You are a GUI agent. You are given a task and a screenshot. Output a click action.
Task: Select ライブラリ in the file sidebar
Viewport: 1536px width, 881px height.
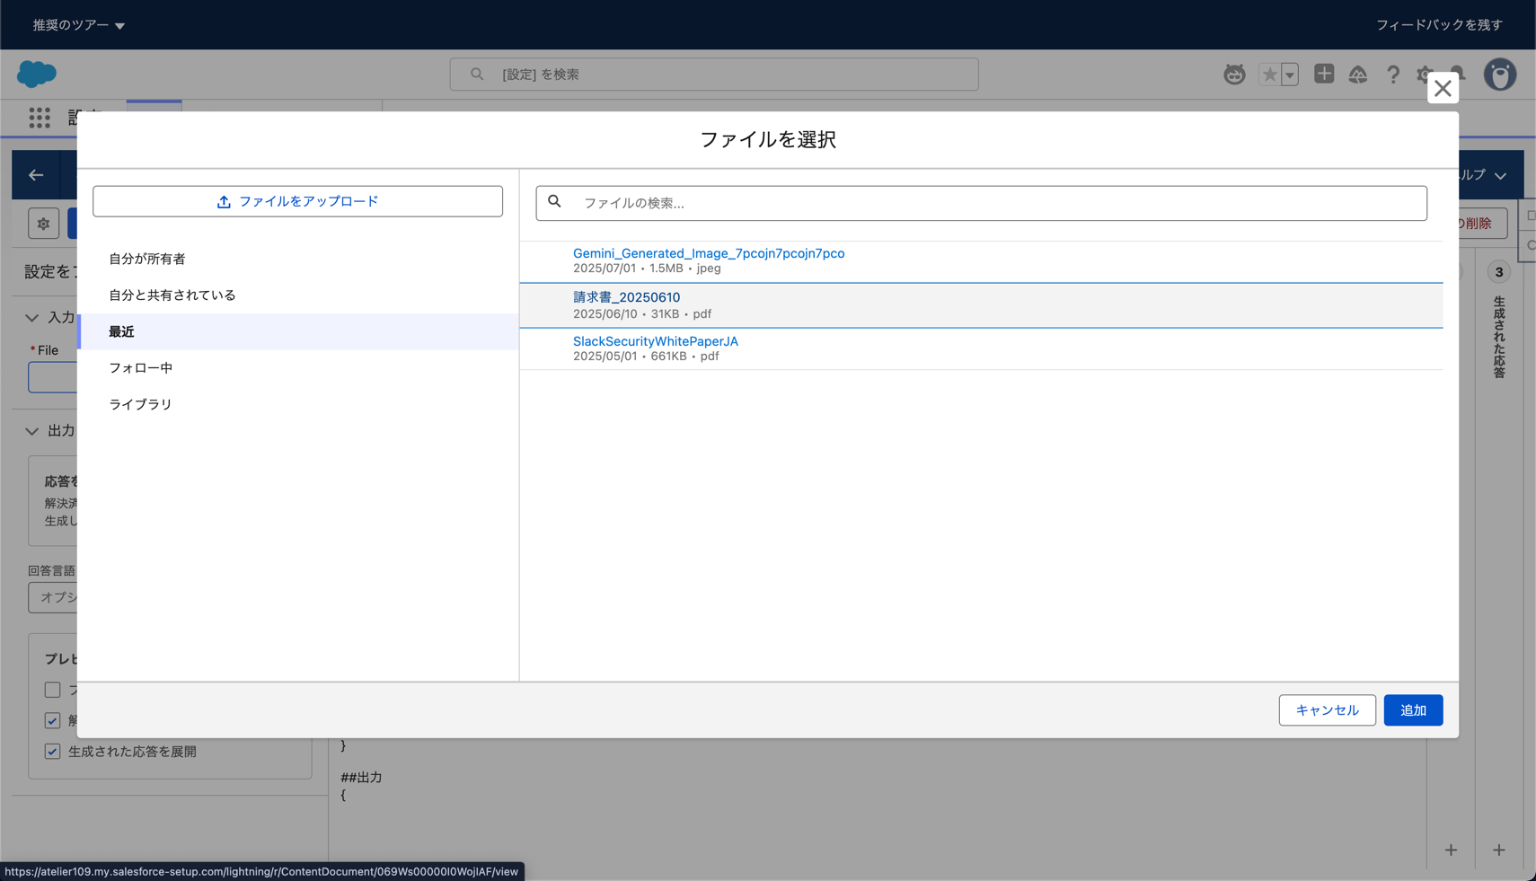(140, 404)
